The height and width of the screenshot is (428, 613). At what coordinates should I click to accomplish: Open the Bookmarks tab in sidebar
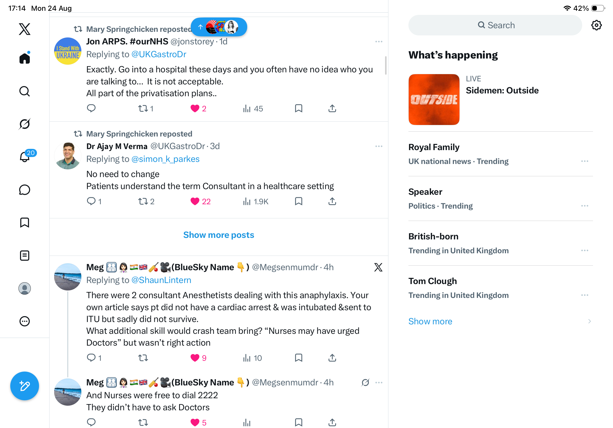pos(25,222)
